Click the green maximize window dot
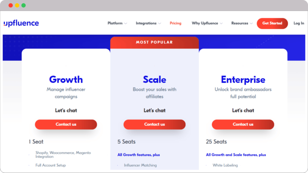Screen dimensions: 308x173 click(x=23, y=5)
